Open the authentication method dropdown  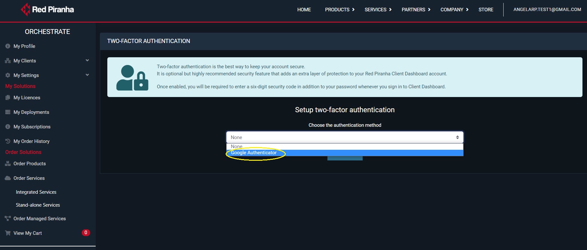[x=345, y=137]
